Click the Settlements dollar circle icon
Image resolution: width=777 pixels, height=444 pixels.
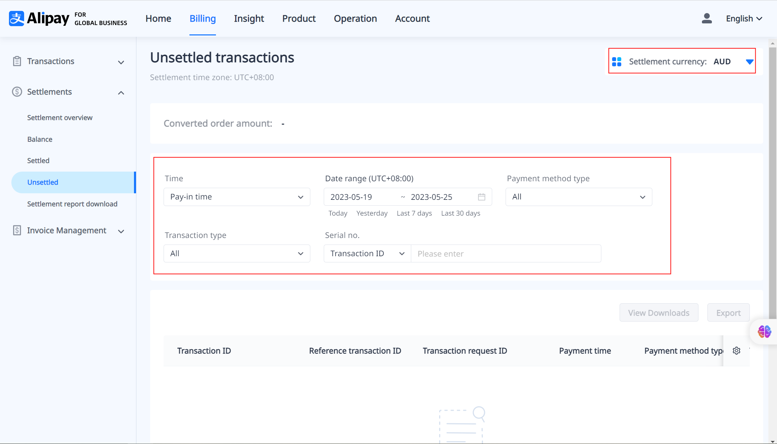(17, 92)
